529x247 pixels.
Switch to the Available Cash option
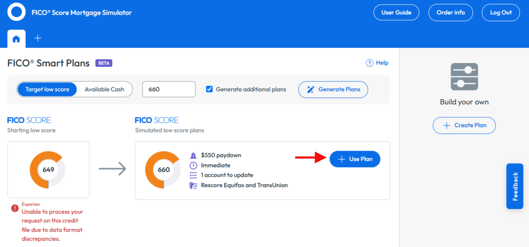click(x=104, y=90)
